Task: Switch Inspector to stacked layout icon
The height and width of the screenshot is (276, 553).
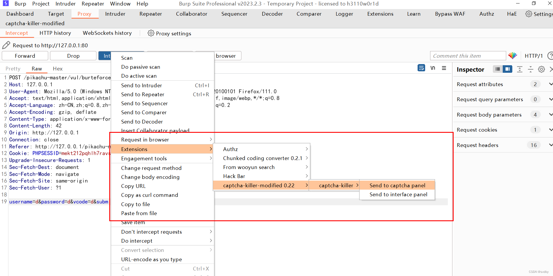Action: 498,69
